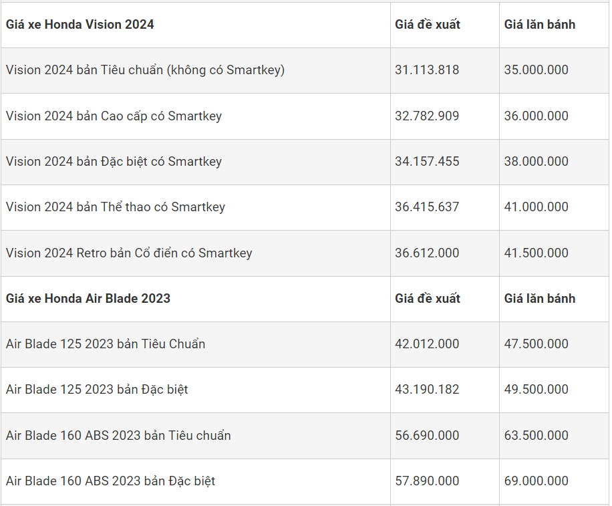
Task: Select the Vision 2024 bản Tiêu chuẩn row label
Action: [x=145, y=70]
